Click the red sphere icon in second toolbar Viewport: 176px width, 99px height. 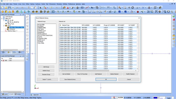(138, 12)
